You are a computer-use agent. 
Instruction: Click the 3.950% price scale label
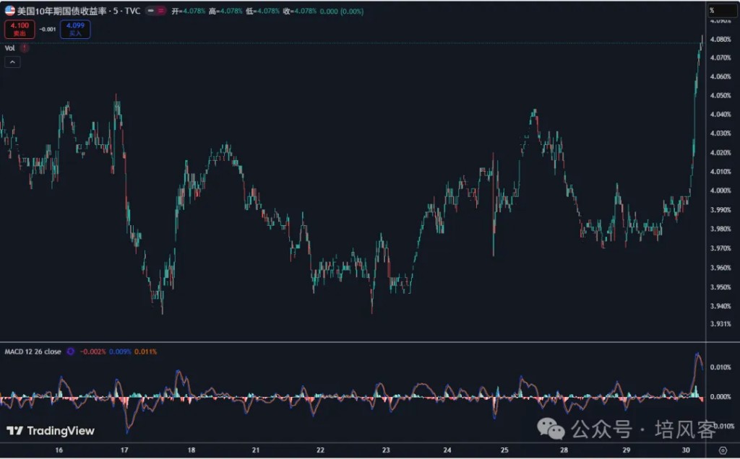pyautogui.click(x=720, y=287)
